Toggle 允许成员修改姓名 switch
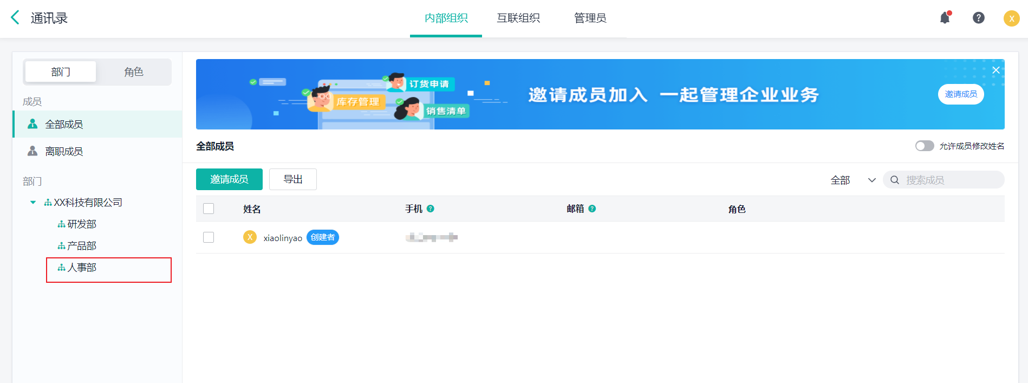The height and width of the screenshot is (383, 1028). [x=924, y=146]
